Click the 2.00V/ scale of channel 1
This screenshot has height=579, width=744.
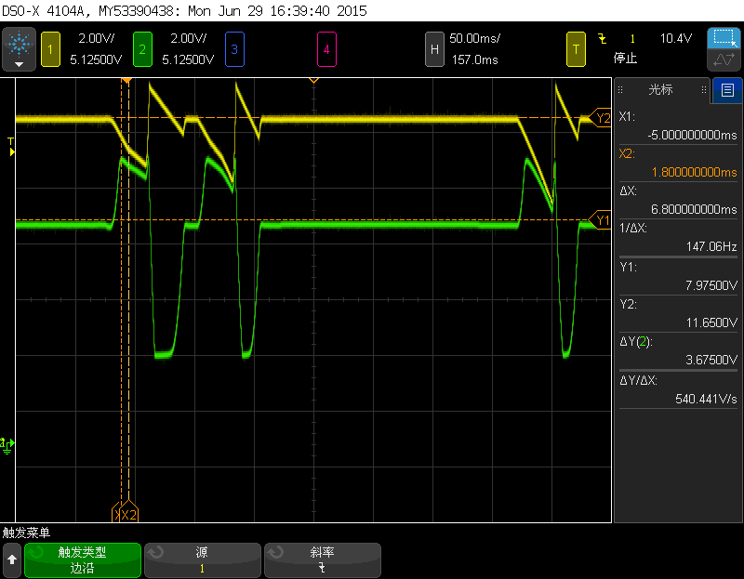97,38
